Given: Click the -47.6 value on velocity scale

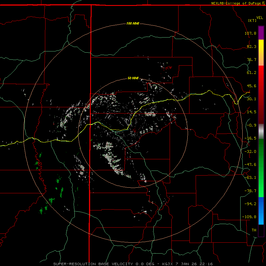Looking at the screenshot, I should tap(250, 165).
